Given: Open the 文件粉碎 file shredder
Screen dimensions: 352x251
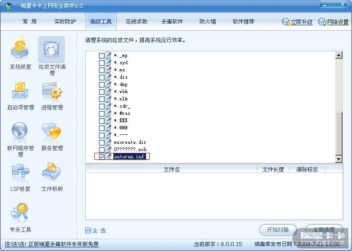Looking at the screenshot, I should 52,178.
